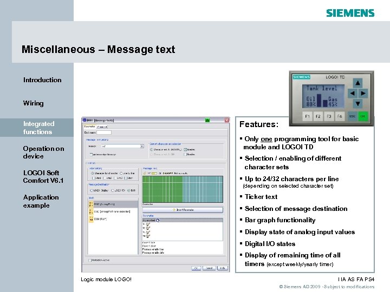Select the B004 block row in list
Viewport: 390px width, 292px height.
click(x=113, y=219)
